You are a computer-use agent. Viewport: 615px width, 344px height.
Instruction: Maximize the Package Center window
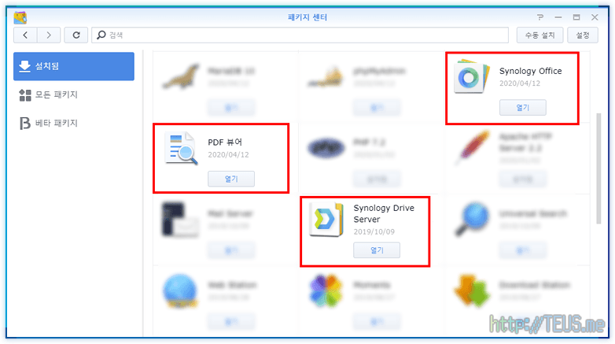(576, 17)
